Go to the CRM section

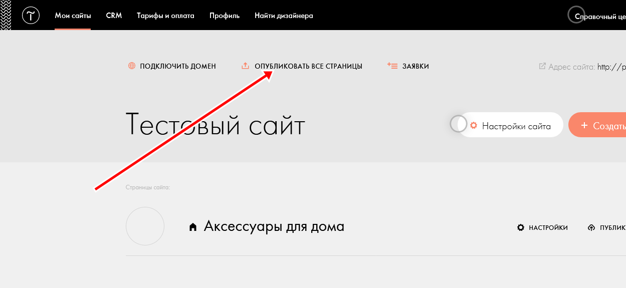tap(114, 16)
